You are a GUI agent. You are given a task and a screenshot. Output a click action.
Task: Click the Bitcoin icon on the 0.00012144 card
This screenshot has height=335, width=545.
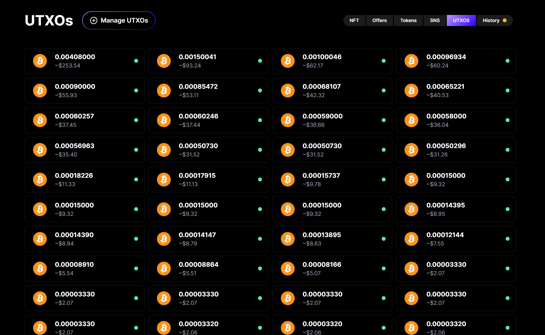point(411,239)
